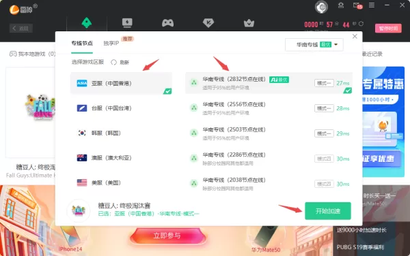Open 模式一 mode selector on the 28ms node
Viewport: 410px width, 256px height.
(x=324, y=108)
